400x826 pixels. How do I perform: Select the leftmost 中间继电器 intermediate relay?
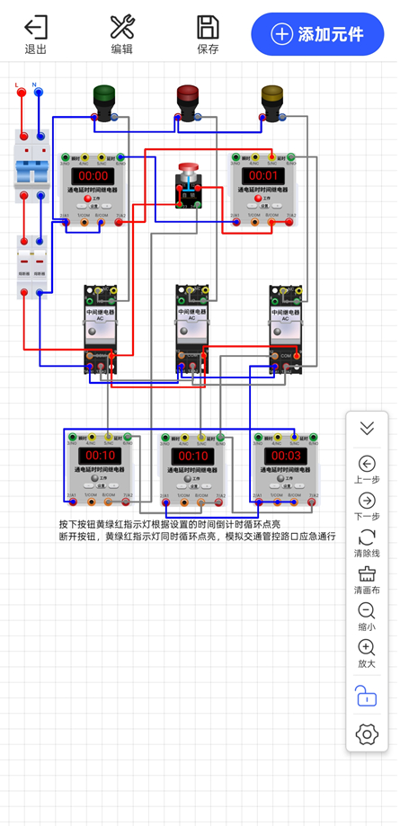tap(101, 329)
